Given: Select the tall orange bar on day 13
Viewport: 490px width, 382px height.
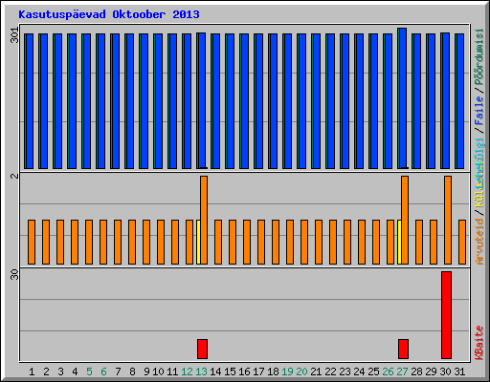Looking at the screenshot, I should 204,220.
